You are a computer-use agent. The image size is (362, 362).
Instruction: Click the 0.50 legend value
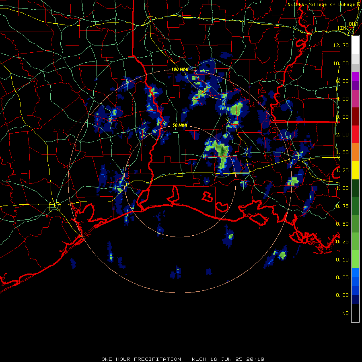click(x=342, y=224)
